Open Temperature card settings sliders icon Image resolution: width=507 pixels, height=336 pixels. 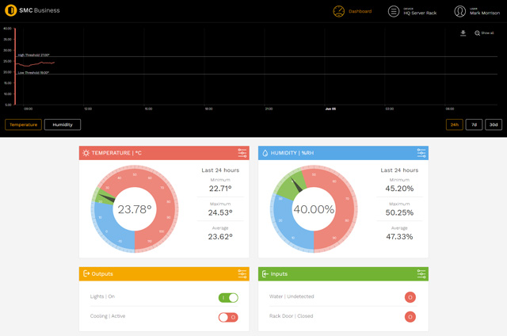tap(242, 153)
